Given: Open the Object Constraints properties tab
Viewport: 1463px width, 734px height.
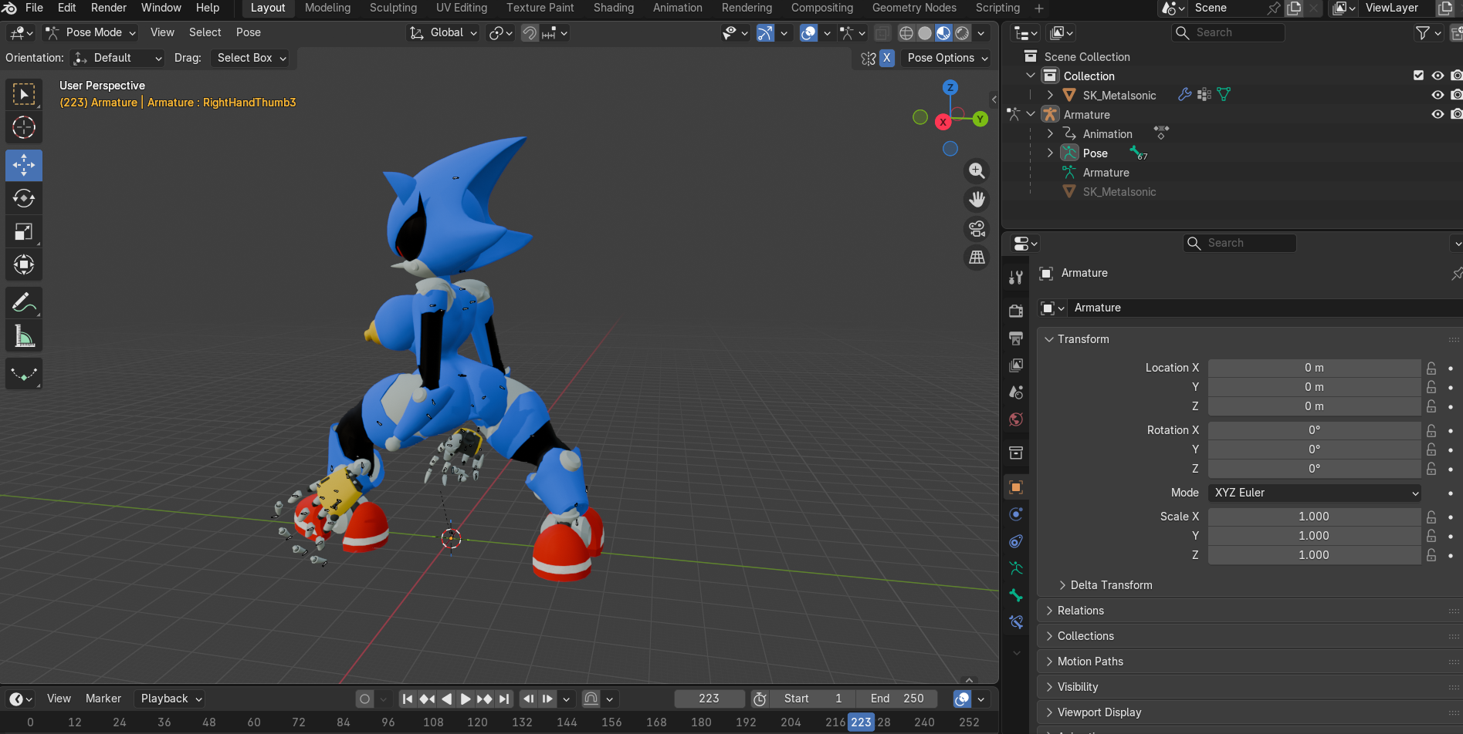Looking at the screenshot, I should coord(1016,541).
